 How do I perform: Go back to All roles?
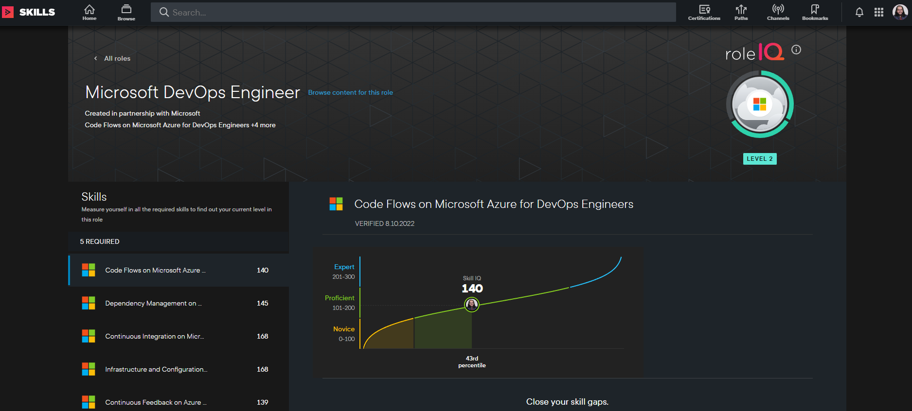[x=112, y=58]
